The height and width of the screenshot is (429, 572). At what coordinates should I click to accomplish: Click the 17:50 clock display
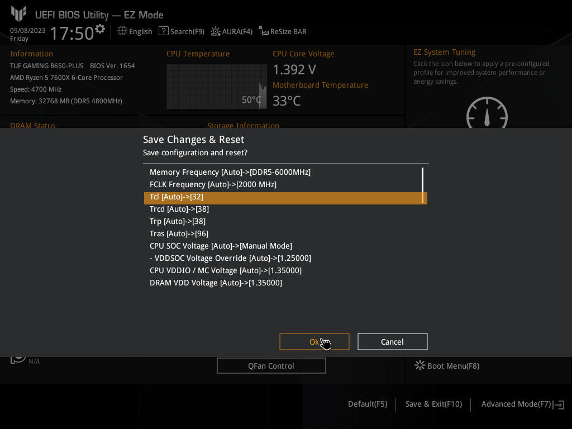(72, 33)
